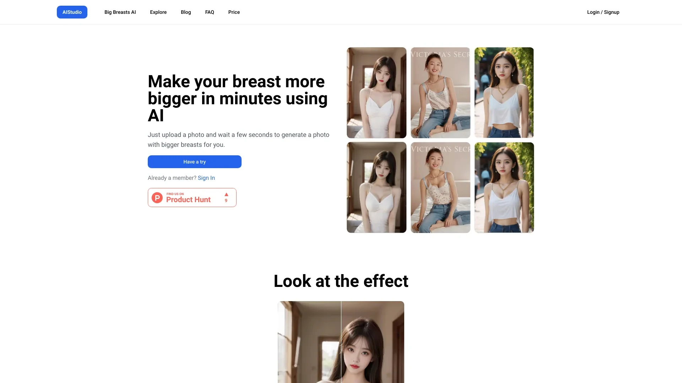Click the top-left breast enhancement before image

click(376, 92)
